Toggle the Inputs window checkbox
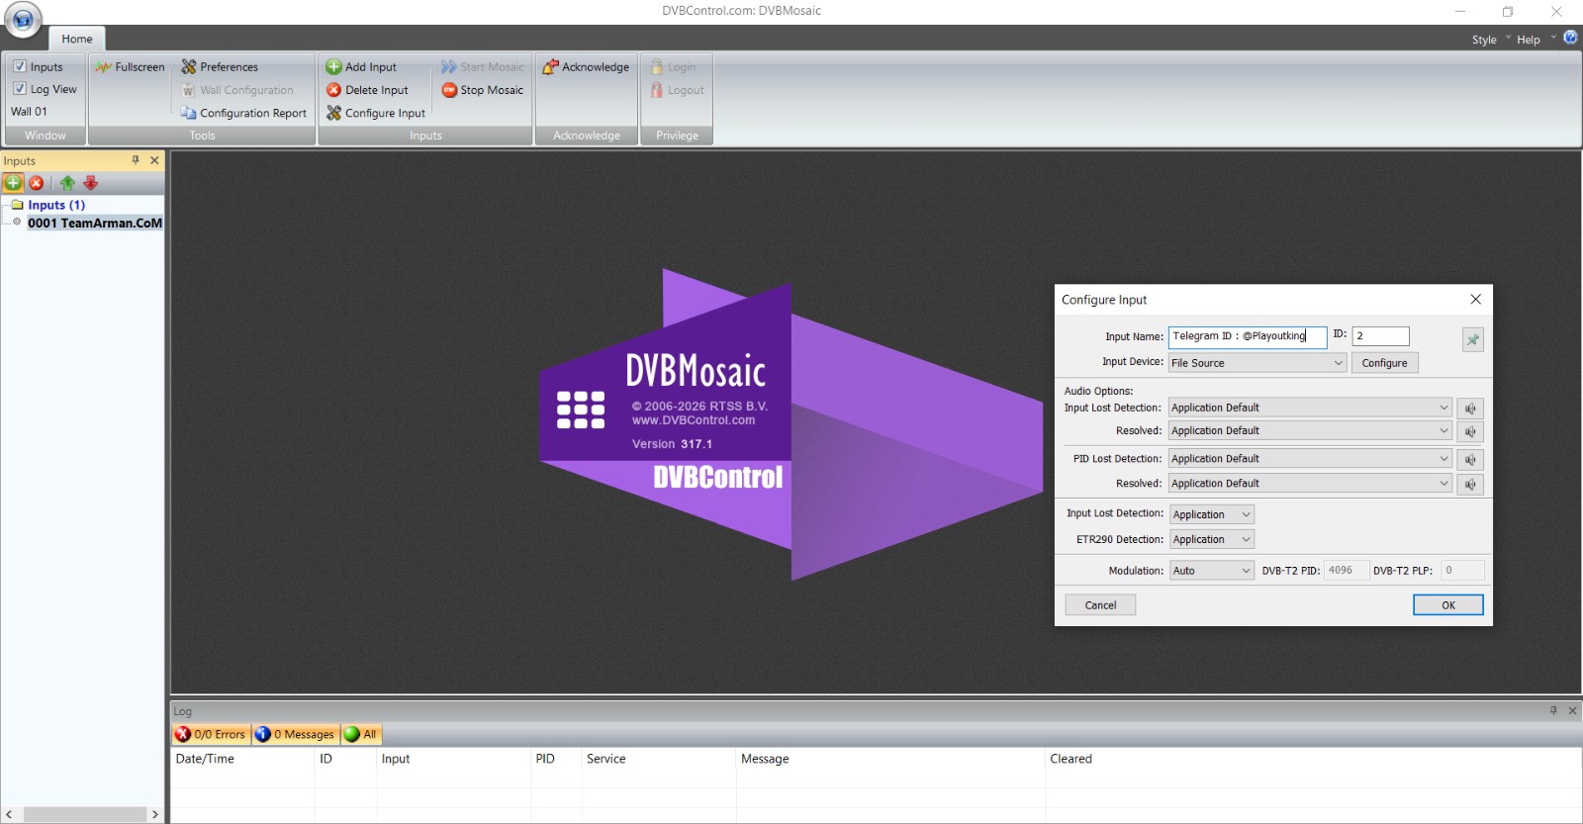This screenshot has width=1583, height=824. coord(20,66)
